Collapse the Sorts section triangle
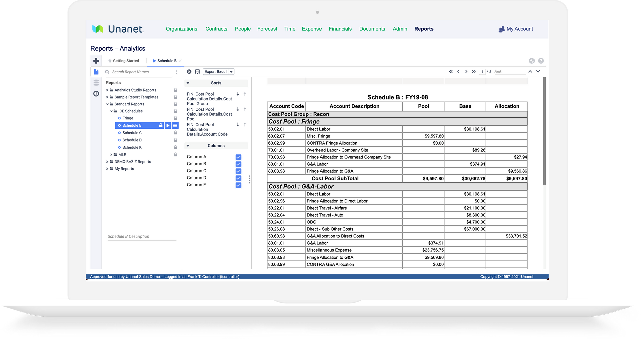Screen dimensions: 641x339 (188, 83)
